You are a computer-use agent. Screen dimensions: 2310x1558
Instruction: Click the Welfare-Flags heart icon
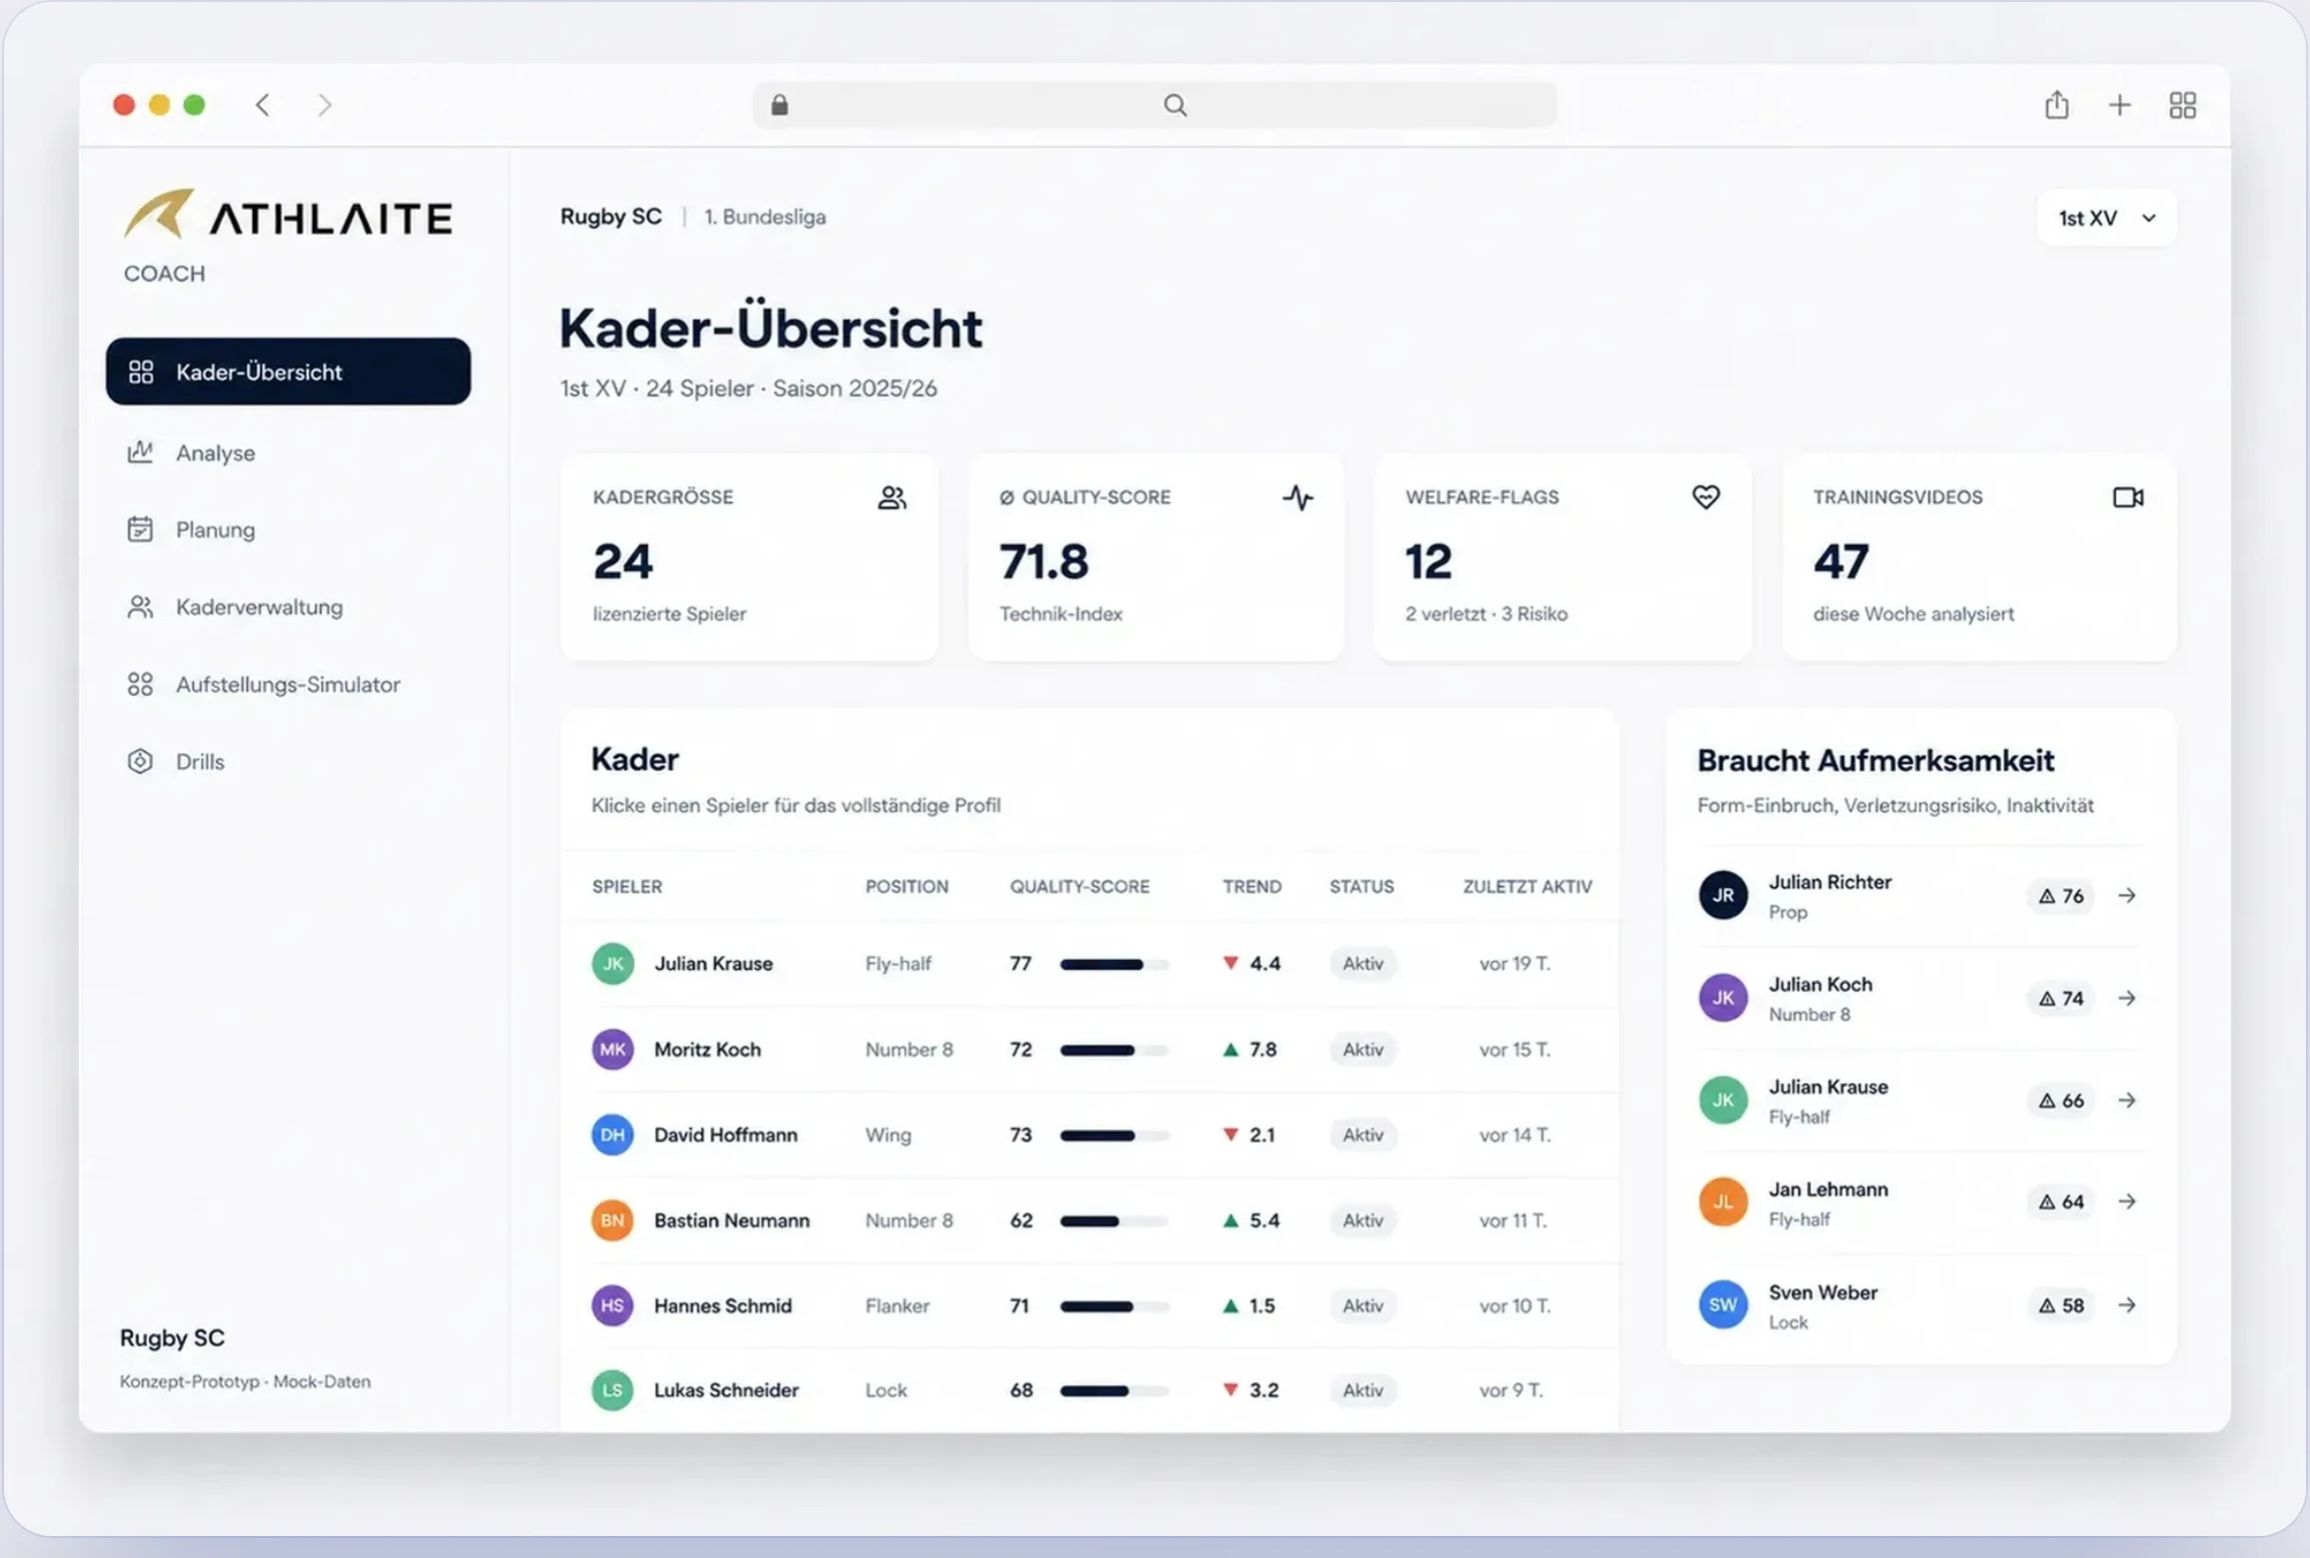pyautogui.click(x=1707, y=496)
